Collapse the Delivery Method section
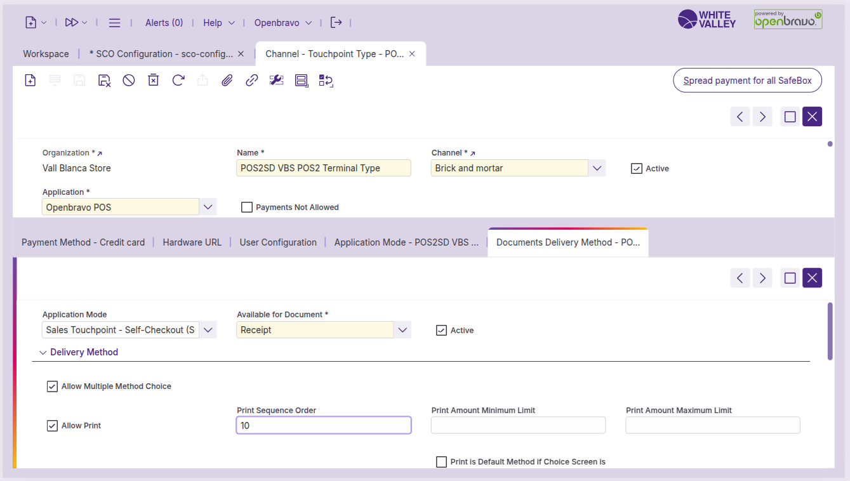The height and width of the screenshot is (481, 850). 43,352
